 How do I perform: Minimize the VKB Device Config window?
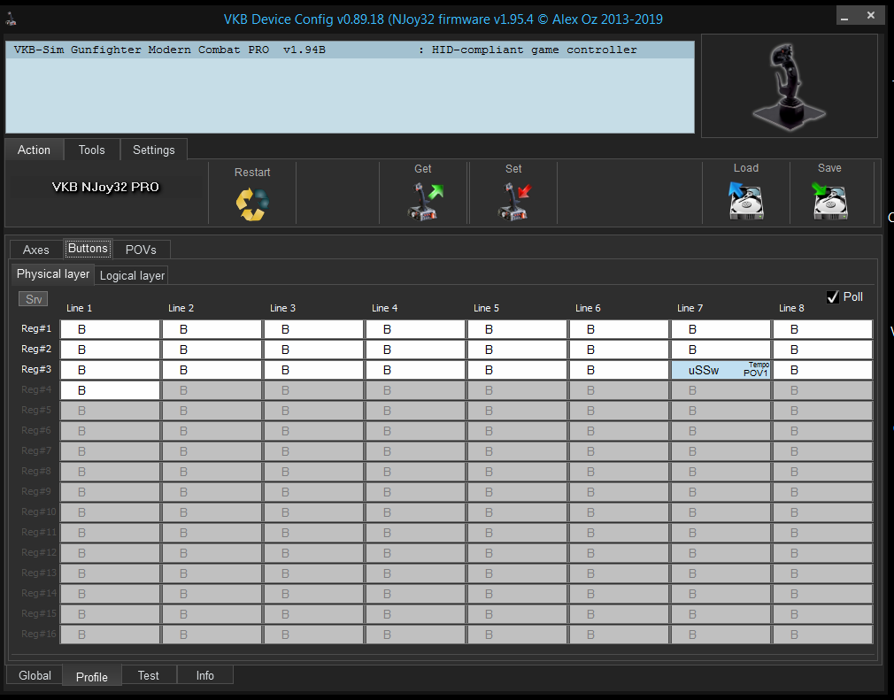coord(844,17)
